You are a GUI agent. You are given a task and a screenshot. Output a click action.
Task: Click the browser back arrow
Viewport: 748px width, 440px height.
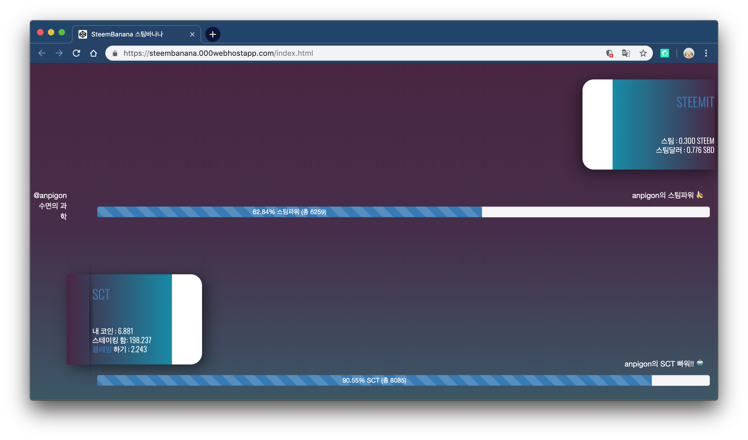tap(42, 53)
